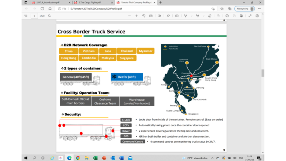Print the PDF document
The image size is (286, 161).
[227, 16]
